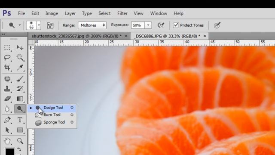Open the tool preset picker dropdown

coord(20,25)
